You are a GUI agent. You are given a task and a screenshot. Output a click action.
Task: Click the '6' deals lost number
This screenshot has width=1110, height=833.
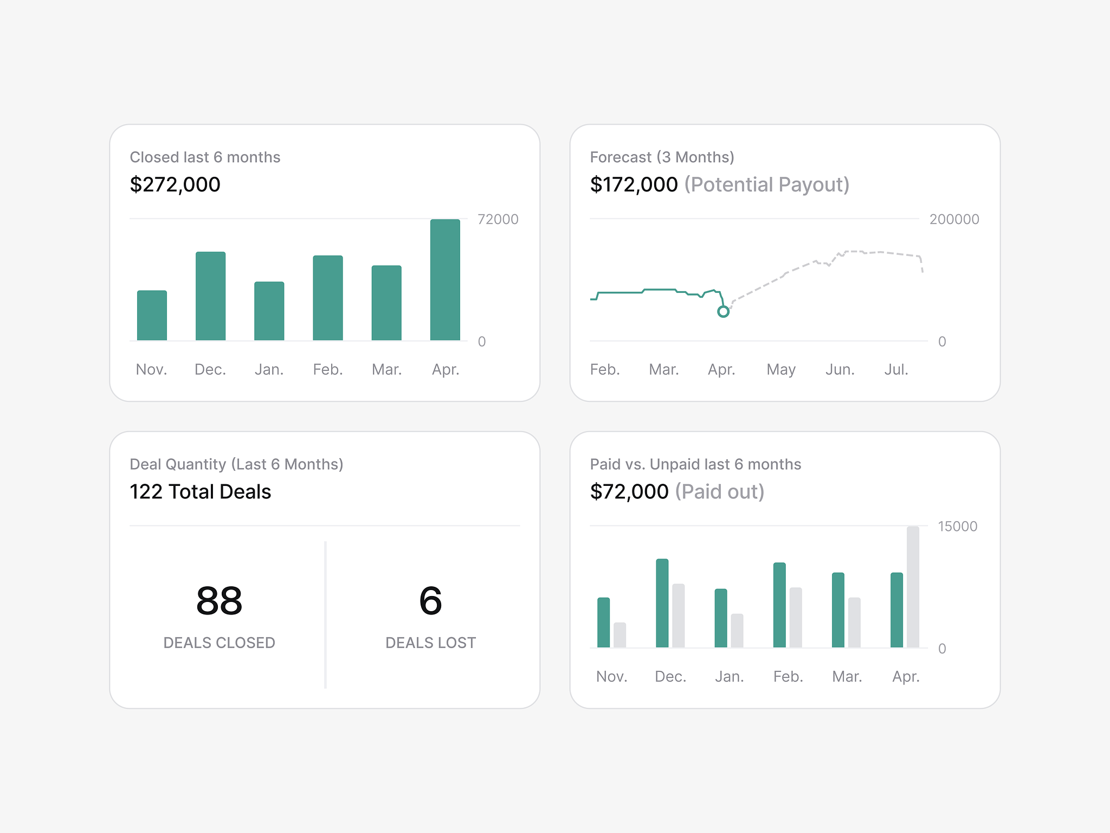pos(430,601)
